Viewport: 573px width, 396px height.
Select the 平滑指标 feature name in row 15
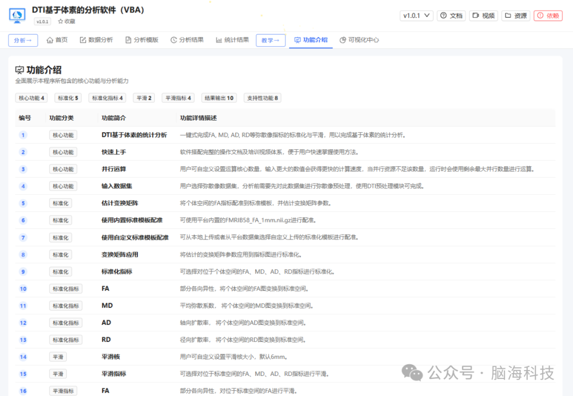[x=114, y=374]
